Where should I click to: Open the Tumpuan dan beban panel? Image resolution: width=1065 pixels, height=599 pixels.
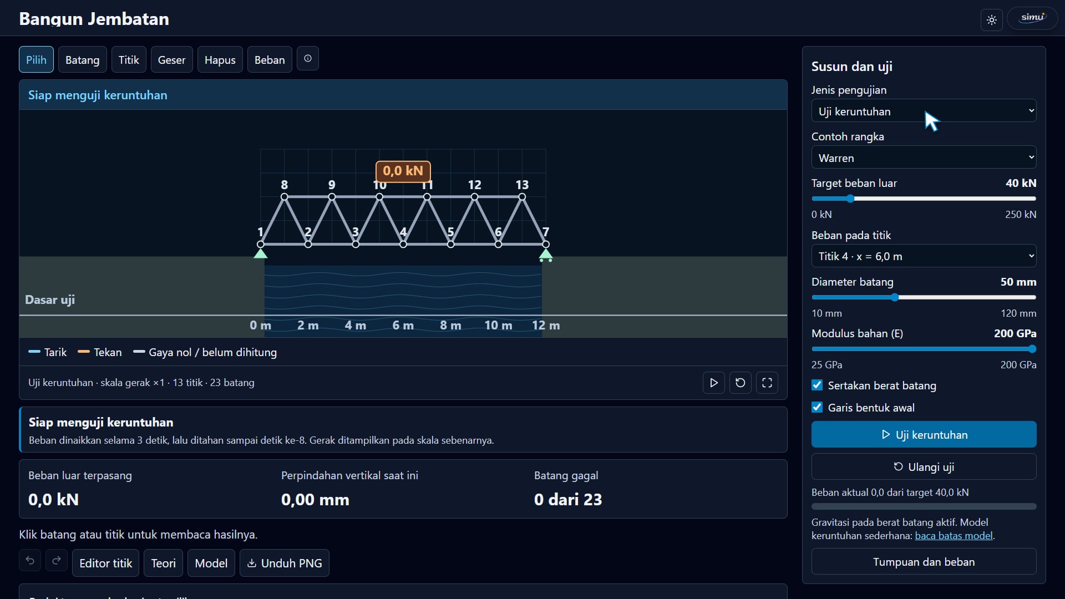click(924, 562)
